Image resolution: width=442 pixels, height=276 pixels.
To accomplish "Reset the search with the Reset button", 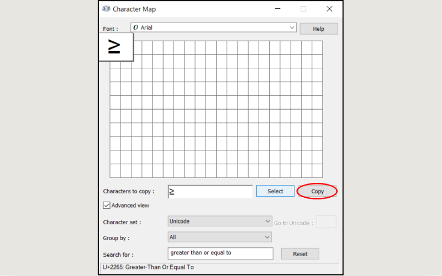I will tap(300, 254).
